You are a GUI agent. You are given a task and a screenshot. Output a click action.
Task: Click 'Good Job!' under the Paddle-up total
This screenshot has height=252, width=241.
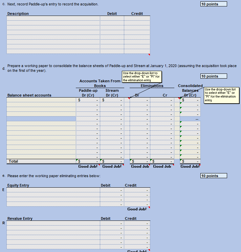pos(88,166)
